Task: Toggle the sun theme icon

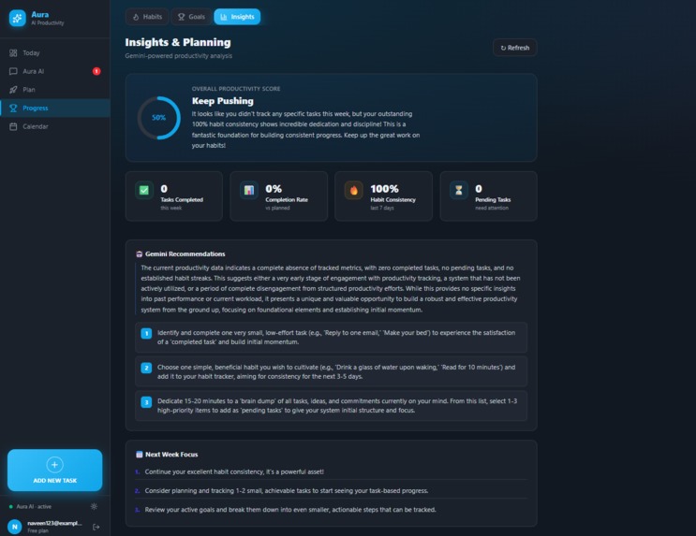Action: tap(94, 506)
